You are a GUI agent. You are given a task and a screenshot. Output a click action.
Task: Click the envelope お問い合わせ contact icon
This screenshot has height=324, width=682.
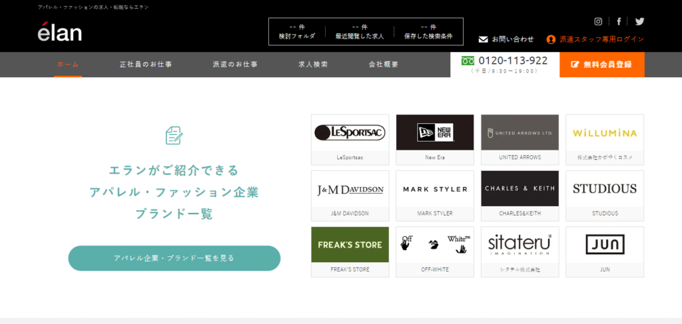click(x=484, y=39)
